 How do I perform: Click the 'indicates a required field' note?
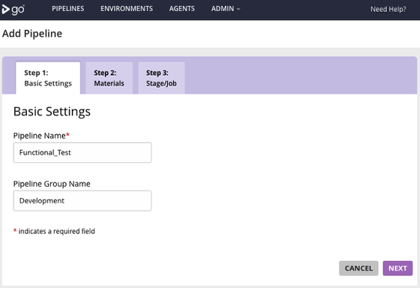(x=54, y=231)
